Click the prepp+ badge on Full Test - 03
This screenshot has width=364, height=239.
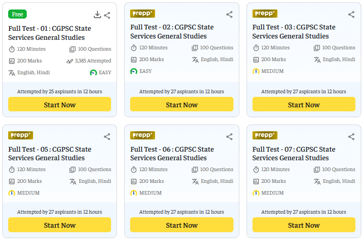[265, 14]
